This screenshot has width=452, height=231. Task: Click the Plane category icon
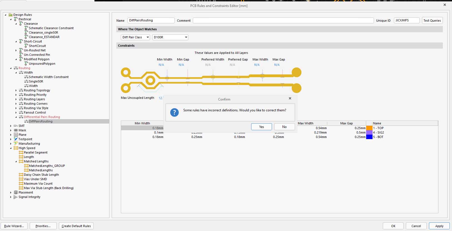(x=16, y=135)
